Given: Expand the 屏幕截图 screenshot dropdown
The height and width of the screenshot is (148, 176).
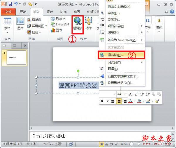Looking at the screenshot, I should click(46, 26).
